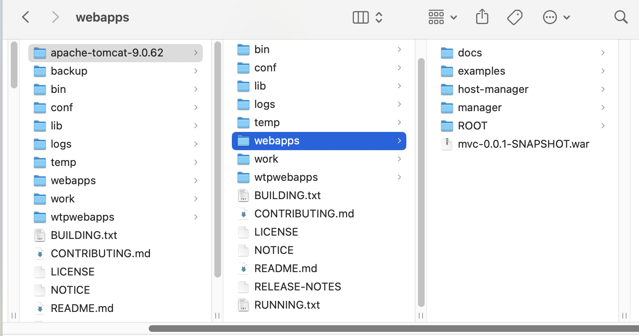Open the More actions ellipsis menu
The height and width of the screenshot is (336, 639).
[550, 17]
